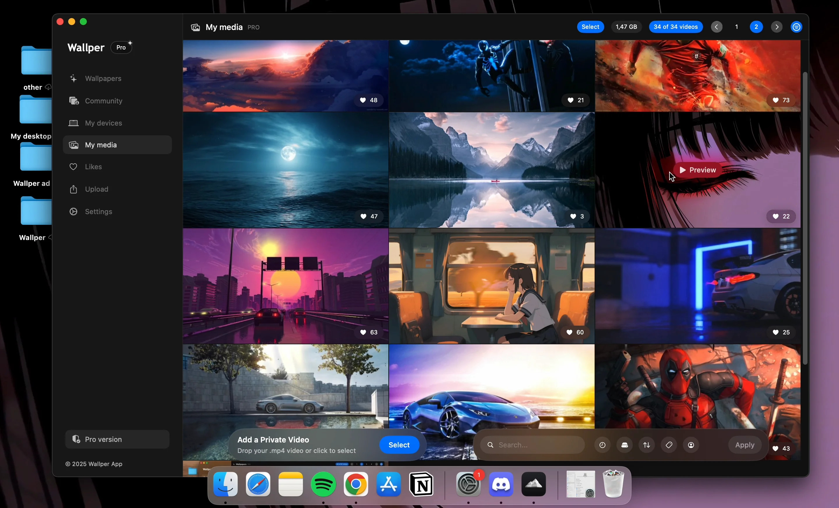This screenshot has height=508, width=839.
Task: Open System Settings with the notification badge
Action: [x=468, y=484]
